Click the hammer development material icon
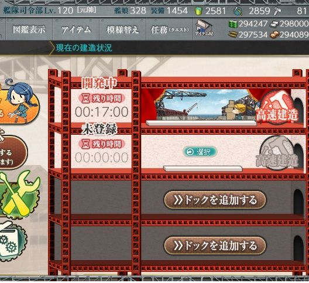The width and height of the screenshot is (309, 283). click(x=277, y=11)
